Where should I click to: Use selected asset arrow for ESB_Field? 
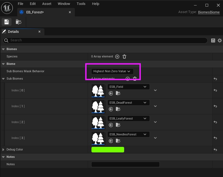(111, 93)
